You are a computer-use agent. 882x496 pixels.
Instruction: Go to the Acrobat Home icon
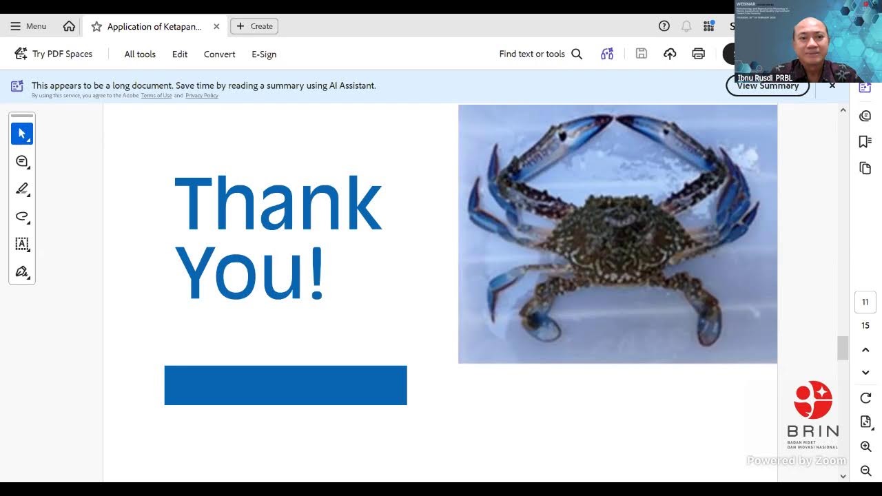[69, 26]
